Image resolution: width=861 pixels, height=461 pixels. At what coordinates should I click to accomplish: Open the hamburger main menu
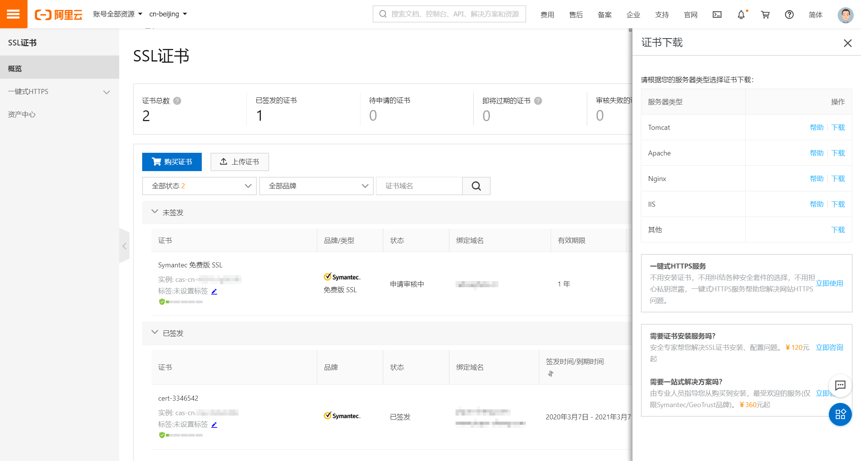pyautogui.click(x=13, y=14)
